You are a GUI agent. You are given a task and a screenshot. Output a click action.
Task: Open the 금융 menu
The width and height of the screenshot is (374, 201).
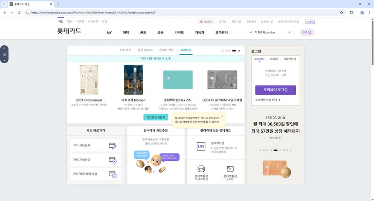160,32
